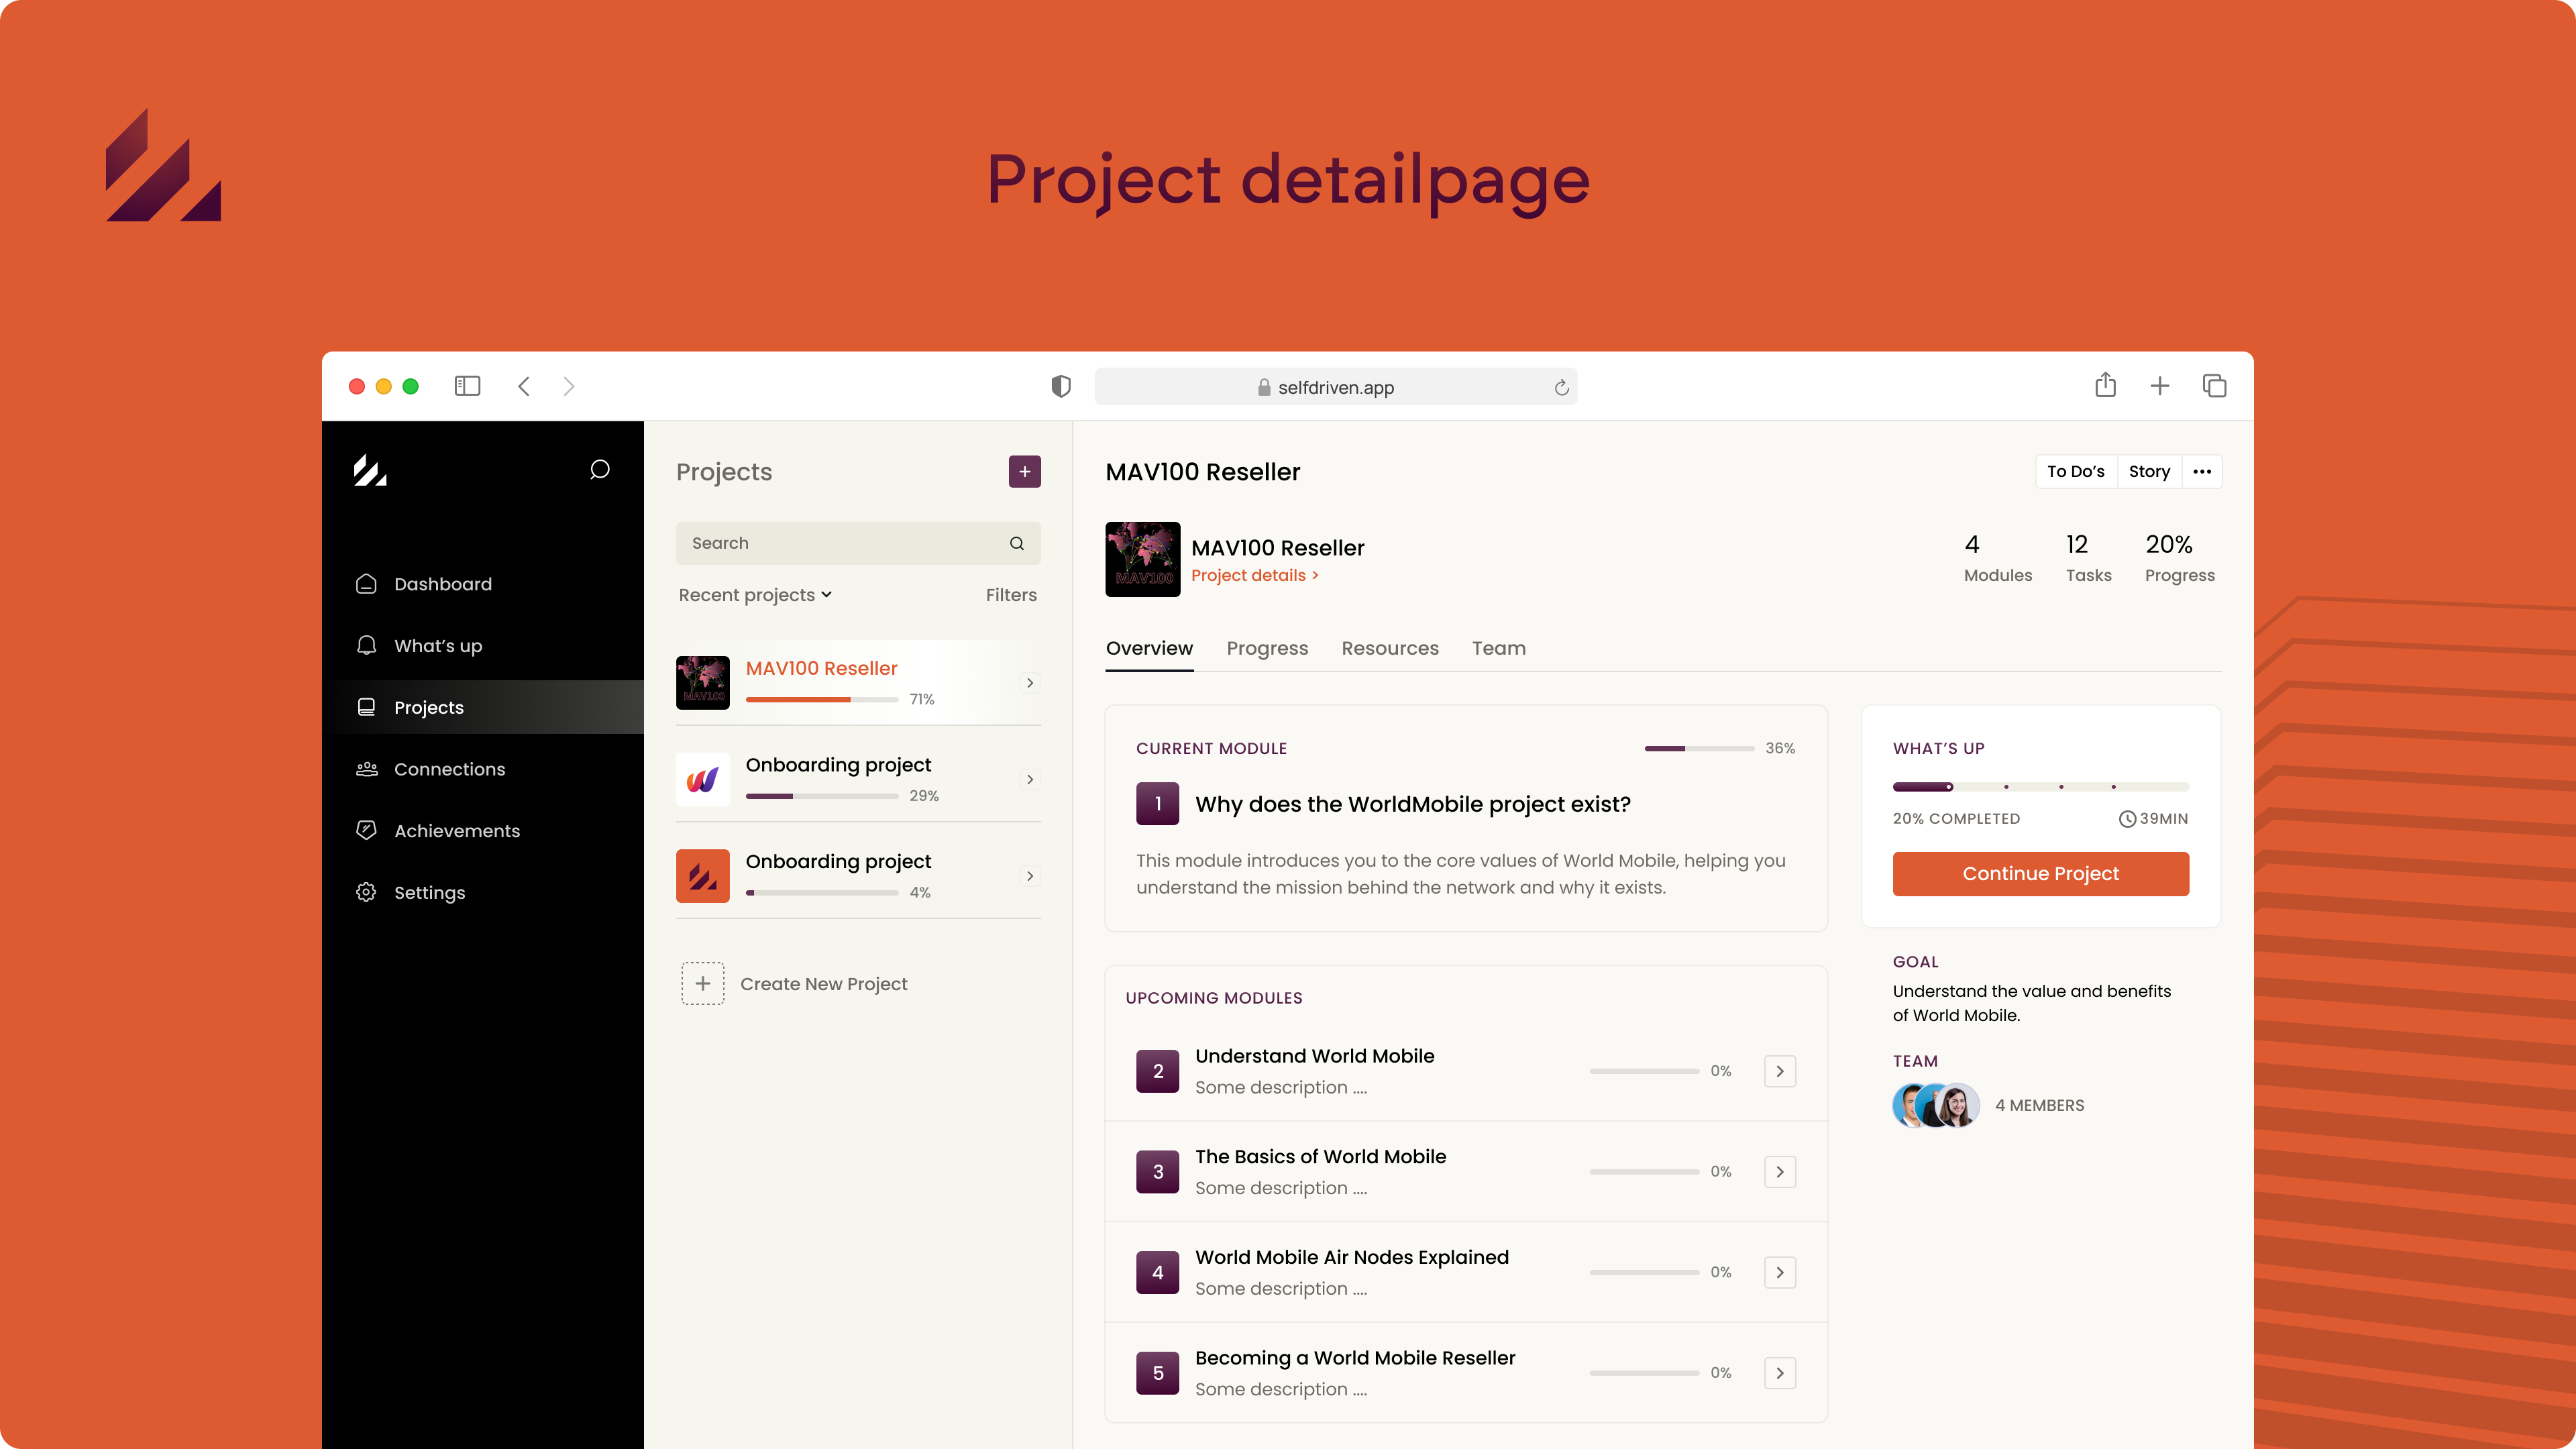Open the Story view
The width and height of the screenshot is (2576, 1449).
(x=2149, y=472)
